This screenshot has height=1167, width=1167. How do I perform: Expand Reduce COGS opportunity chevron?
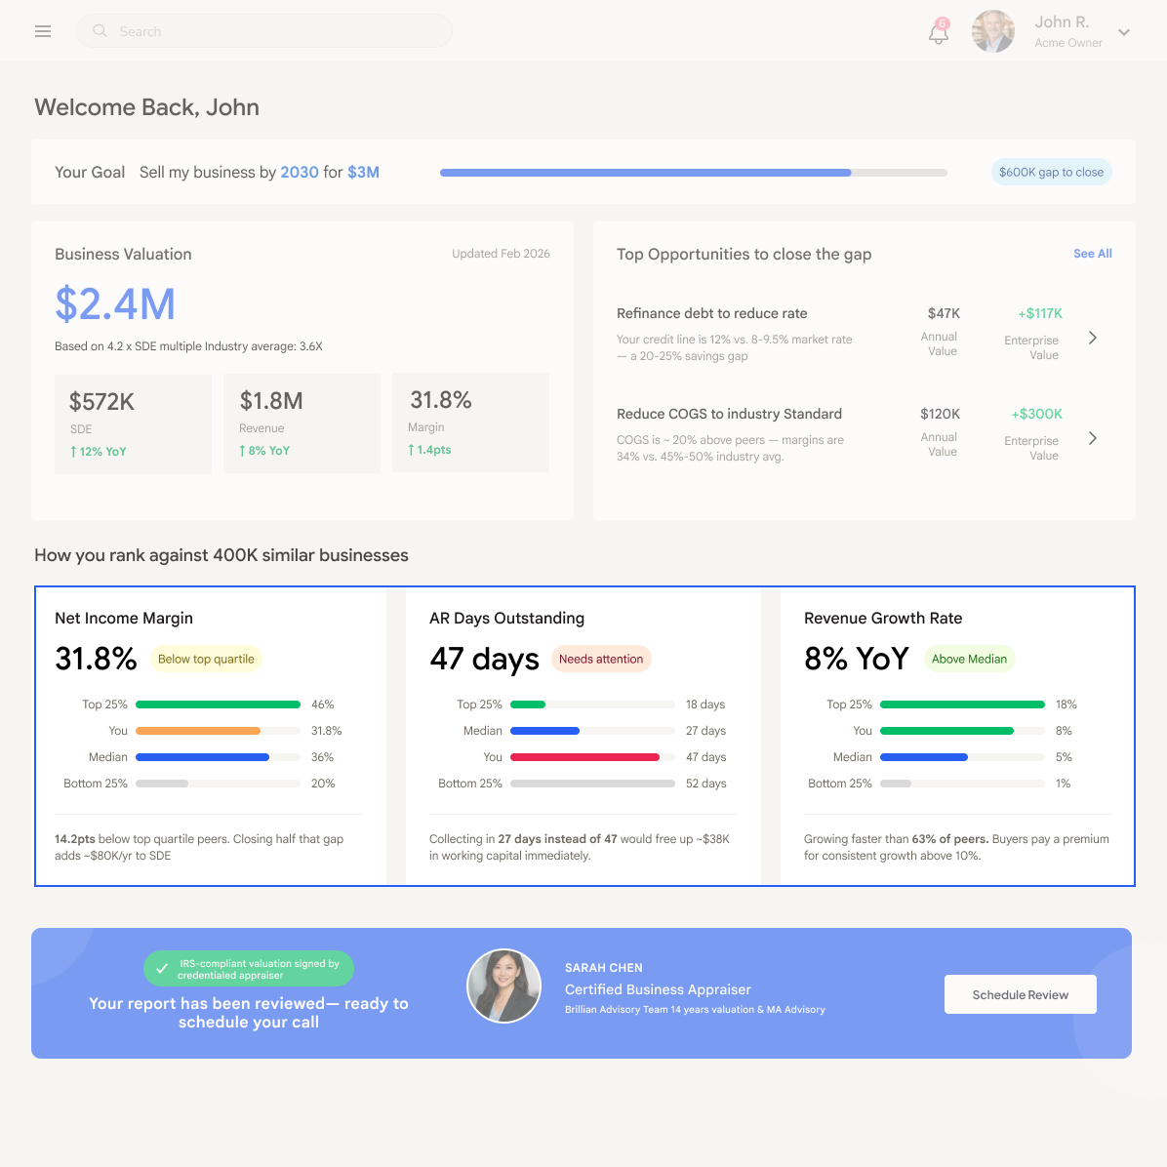coord(1093,438)
